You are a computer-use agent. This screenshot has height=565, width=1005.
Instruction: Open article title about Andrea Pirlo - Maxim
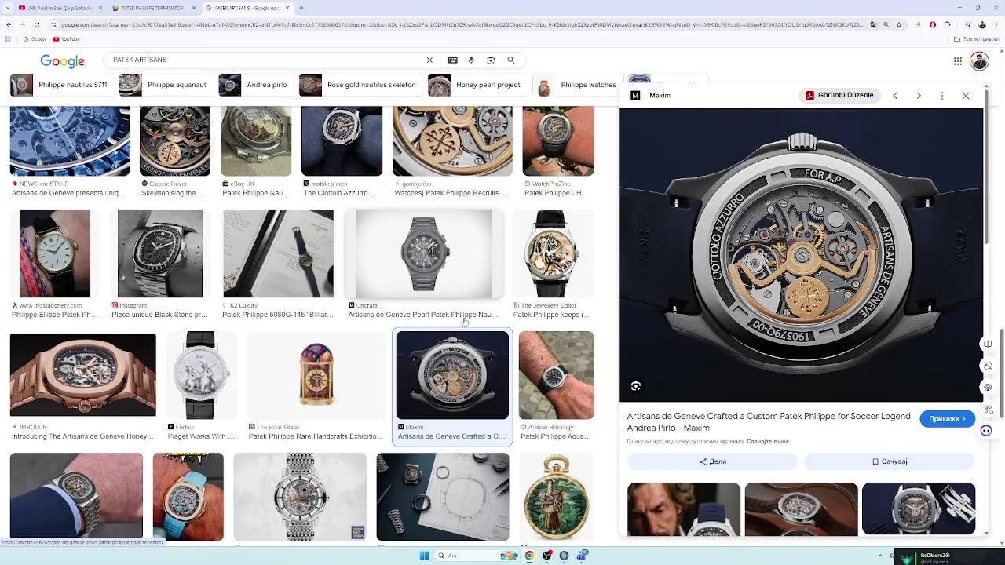pos(769,422)
